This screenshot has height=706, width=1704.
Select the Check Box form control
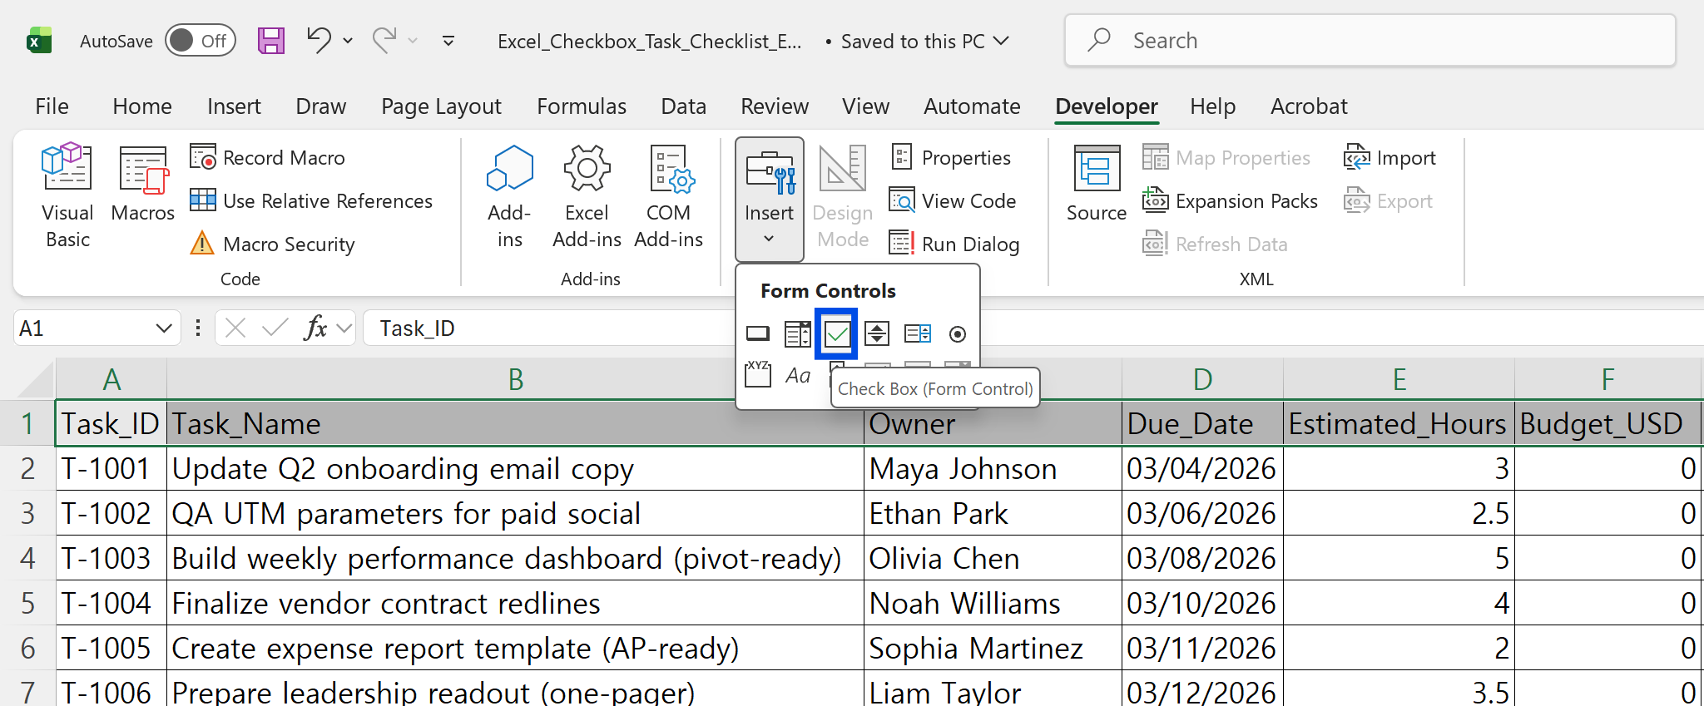tap(836, 334)
